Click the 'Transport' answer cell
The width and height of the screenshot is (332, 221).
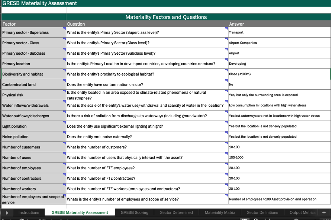280,32
